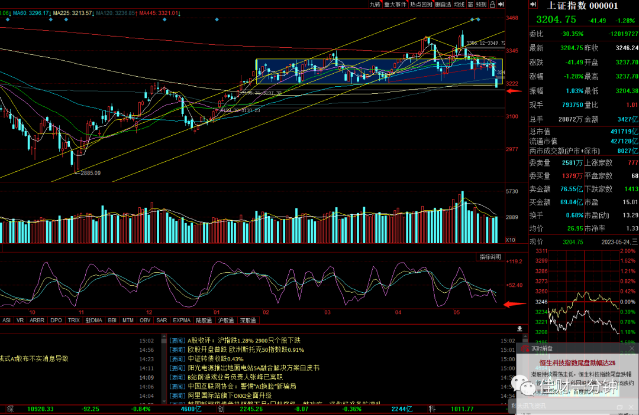The image size is (639, 415).
Task: Click the MA445: 3321.01 label
Action: point(160,13)
